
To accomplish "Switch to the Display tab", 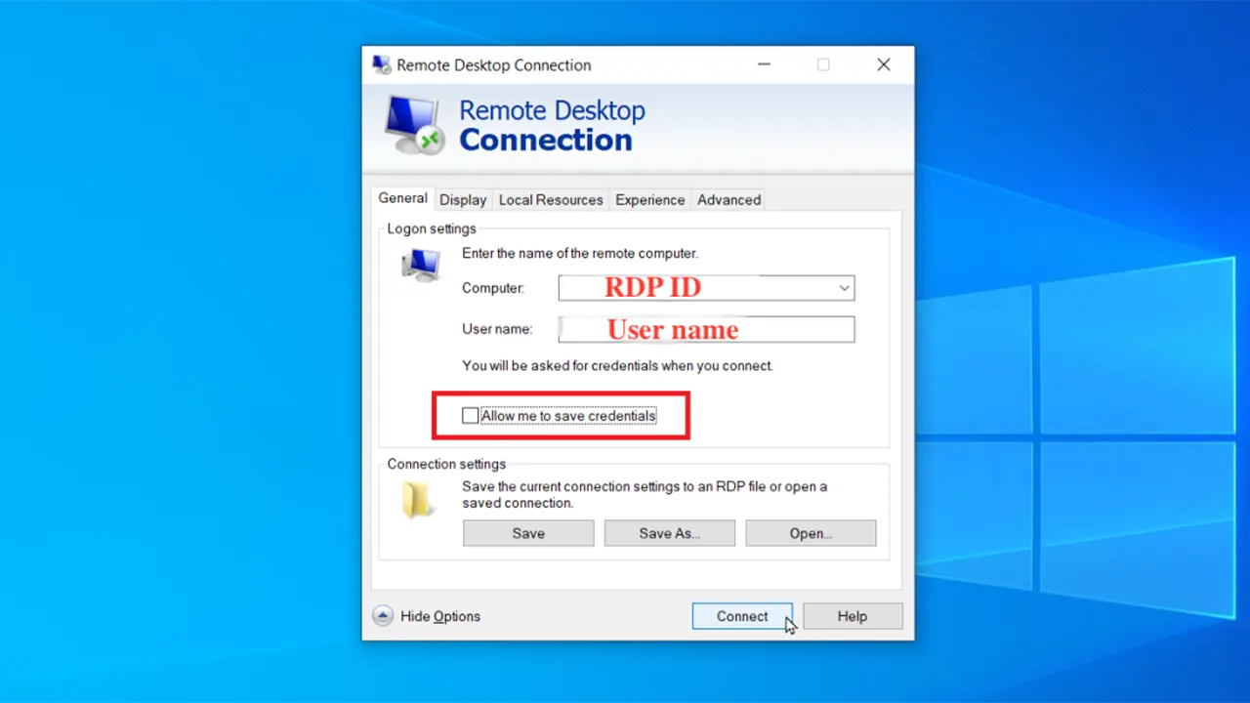I will pyautogui.click(x=463, y=200).
